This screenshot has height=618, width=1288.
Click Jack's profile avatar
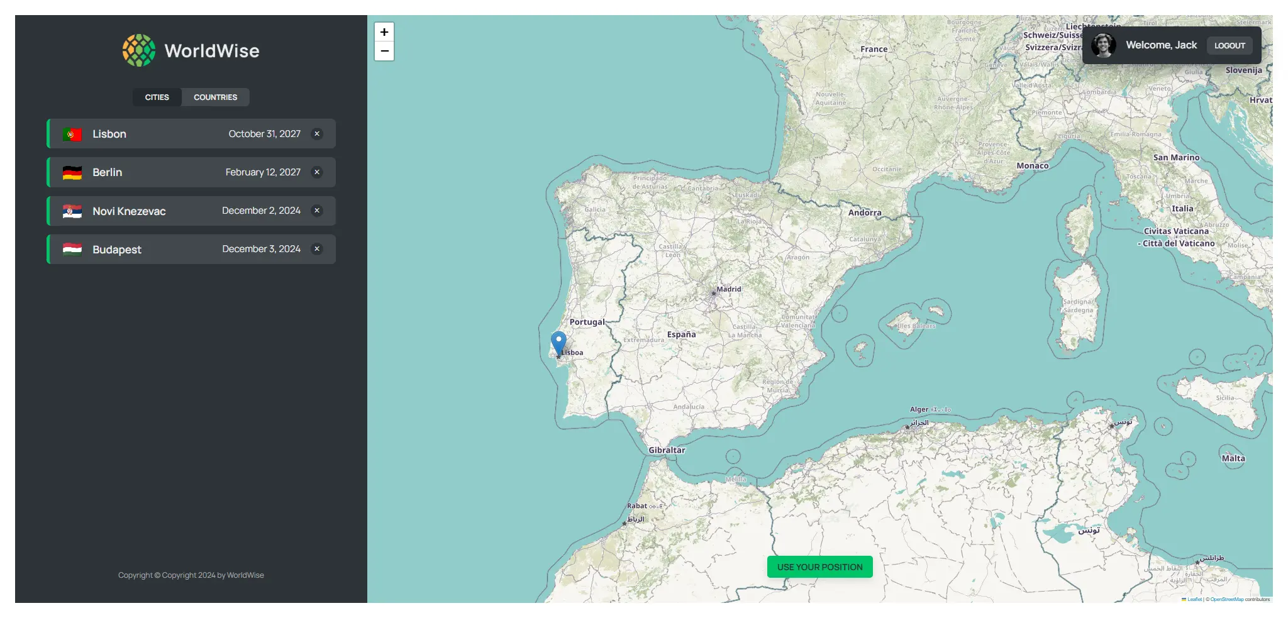coord(1103,45)
